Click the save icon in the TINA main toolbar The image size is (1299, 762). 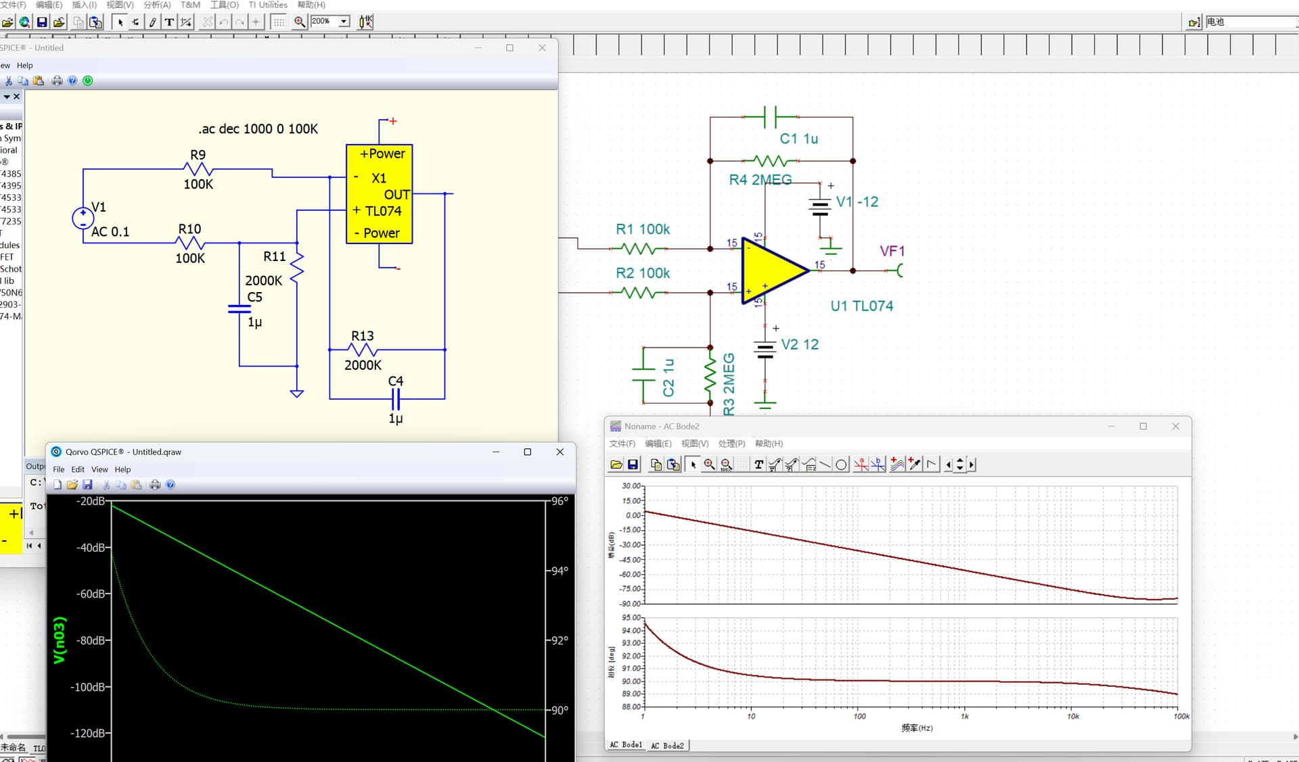point(42,22)
